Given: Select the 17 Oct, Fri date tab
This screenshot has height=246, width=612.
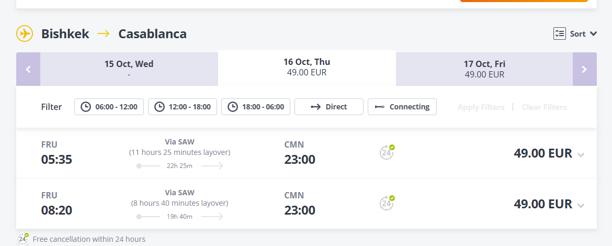Looking at the screenshot, I should [484, 69].
